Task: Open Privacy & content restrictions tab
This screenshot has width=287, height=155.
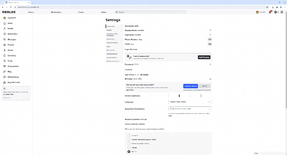Action: [x=114, y=35]
